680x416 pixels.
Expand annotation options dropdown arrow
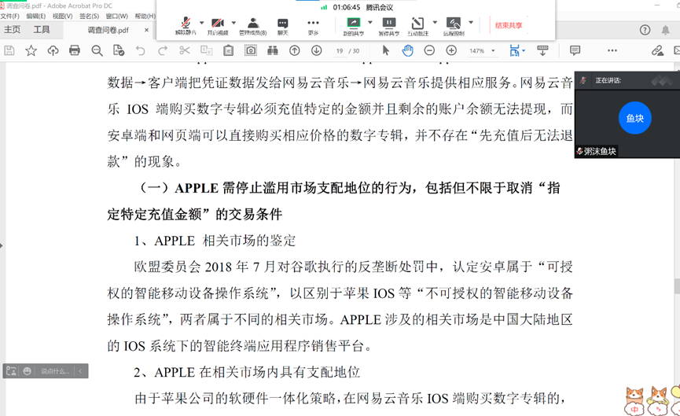pyautogui.click(x=435, y=23)
